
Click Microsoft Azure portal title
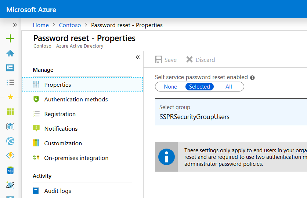coord(31,10)
